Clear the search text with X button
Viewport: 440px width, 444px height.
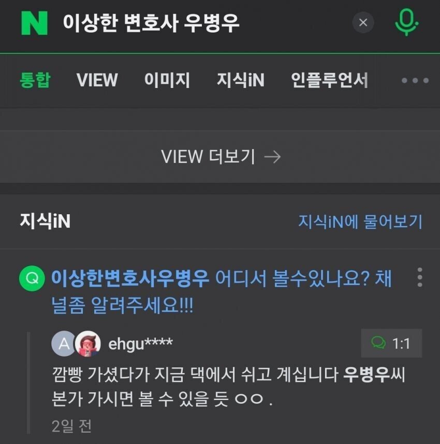tap(363, 22)
